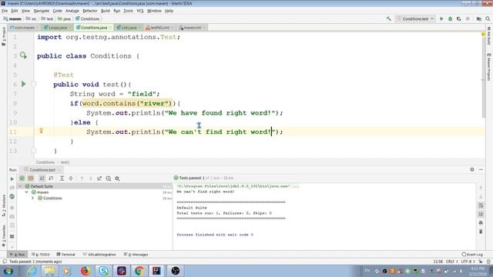Open the Event Log

[472, 255]
